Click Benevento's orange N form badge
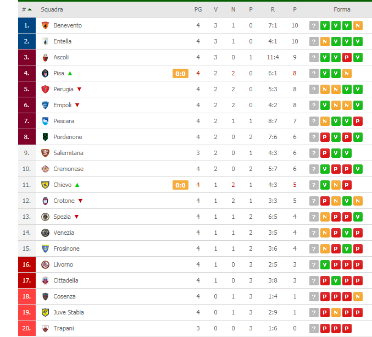The image size is (372, 337). pyautogui.click(x=358, y=26)
